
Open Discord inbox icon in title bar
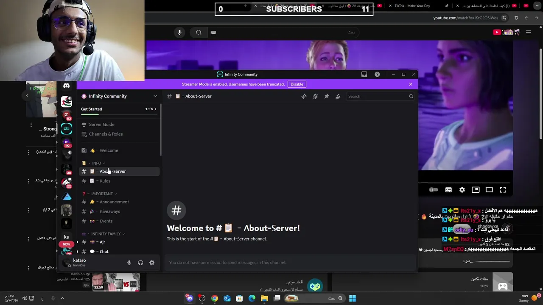pos(364,74)
